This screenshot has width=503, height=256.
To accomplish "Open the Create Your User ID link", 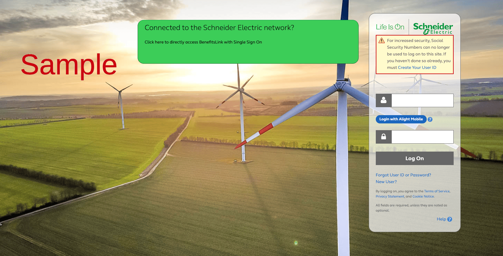I will pyautogui.click(x=417, y=67).
